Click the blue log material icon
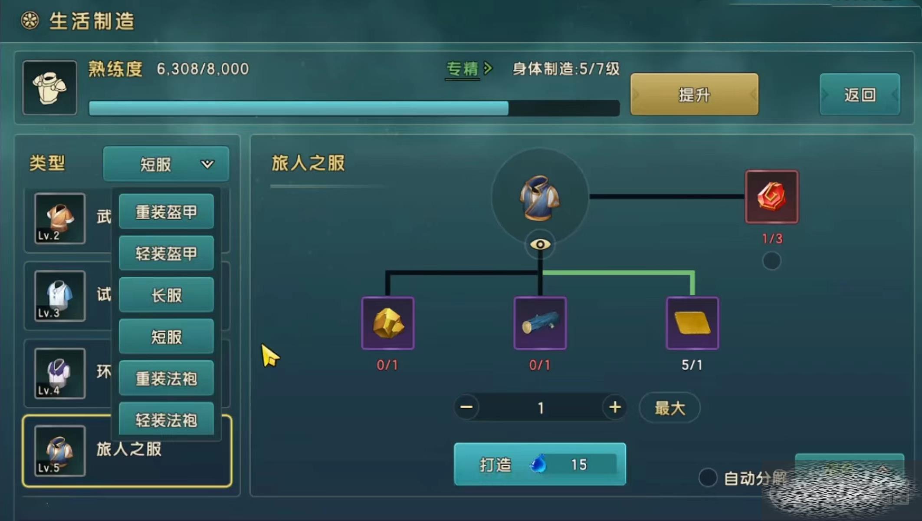Viewport: 922px width, 521px height. (x=540, y=323)
